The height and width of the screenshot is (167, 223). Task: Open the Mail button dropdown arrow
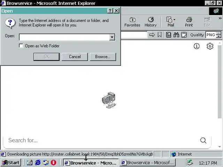coord(175,20)
